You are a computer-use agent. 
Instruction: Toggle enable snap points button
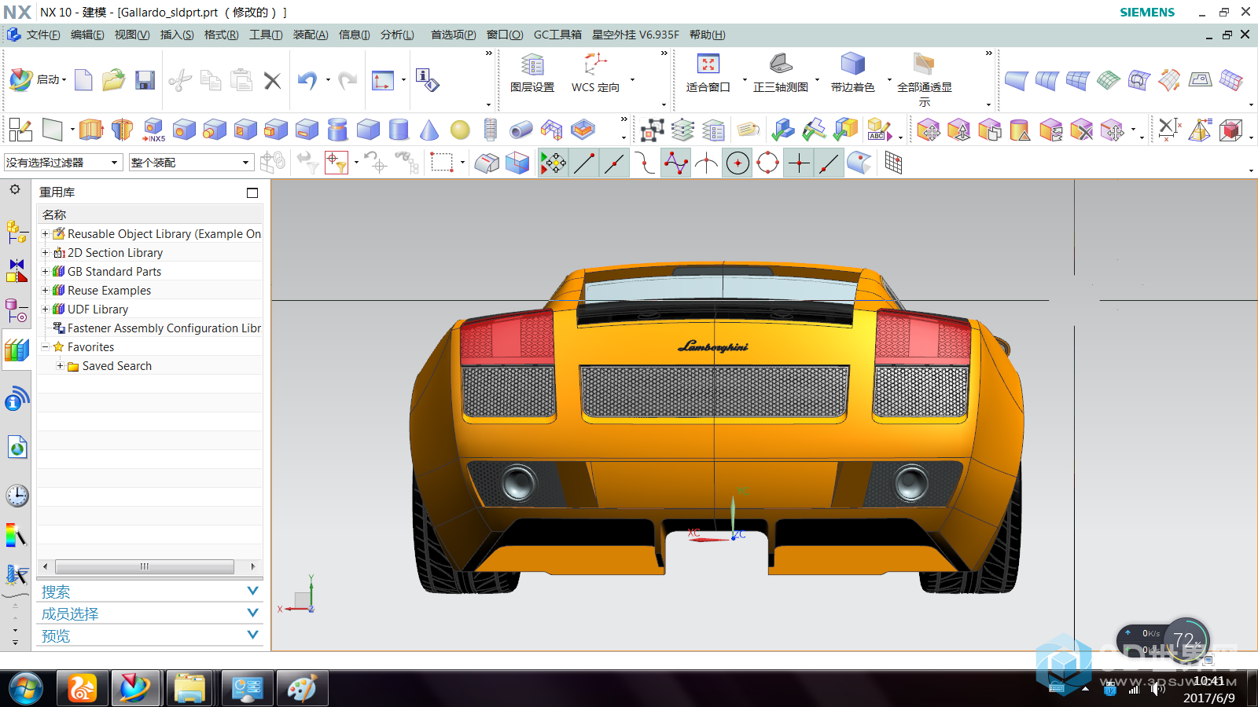(x=553, y=163)
